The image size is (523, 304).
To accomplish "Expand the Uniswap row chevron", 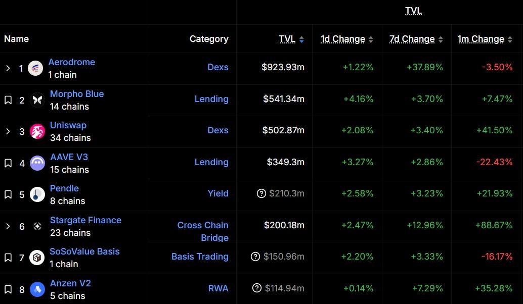I will coord(8,131).
